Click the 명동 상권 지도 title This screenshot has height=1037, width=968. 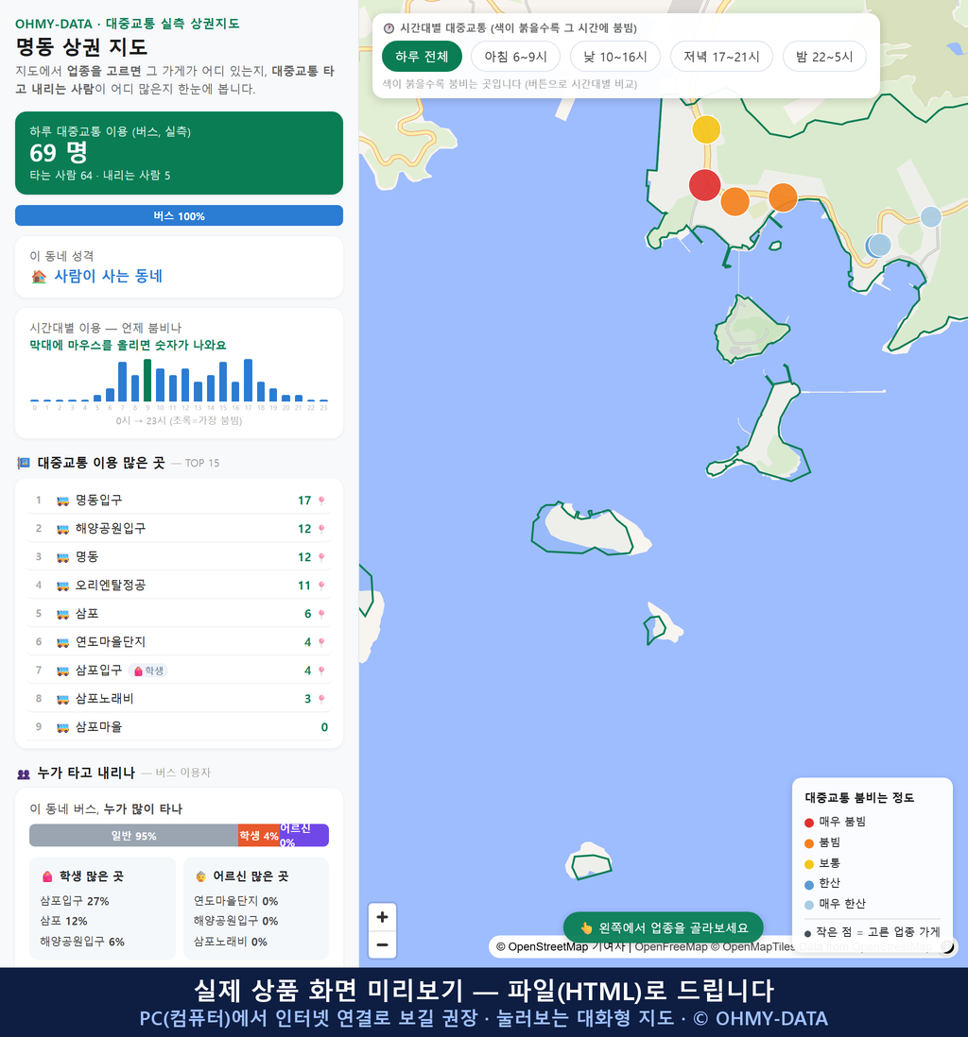(x=81, y=47)
